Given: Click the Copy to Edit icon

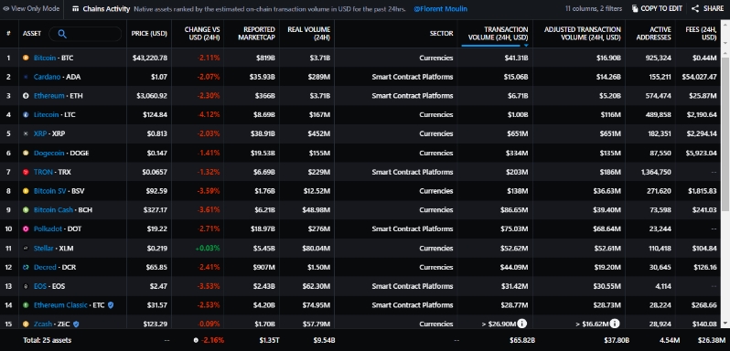Looking at the screenshot, I should coord(635,8).
